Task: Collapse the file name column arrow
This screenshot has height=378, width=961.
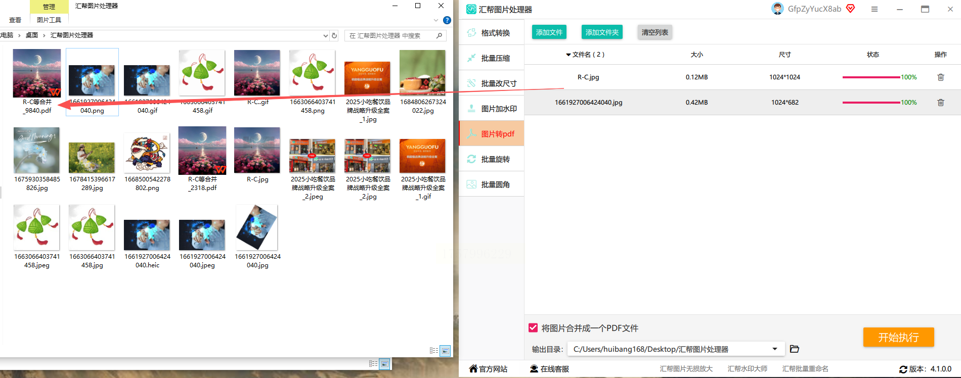Action: point(568,55)
